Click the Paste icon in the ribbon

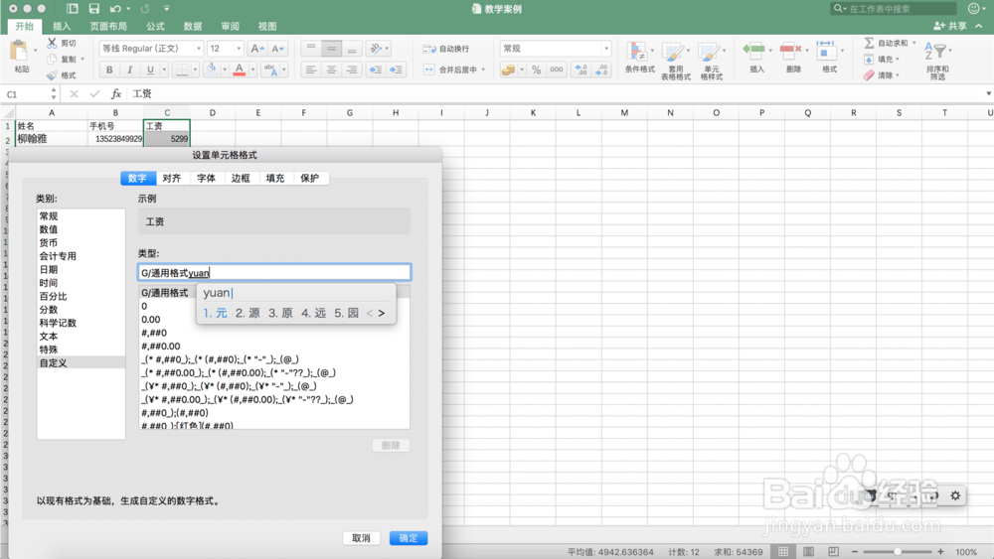pyautogui.click(x=20, y=51)
